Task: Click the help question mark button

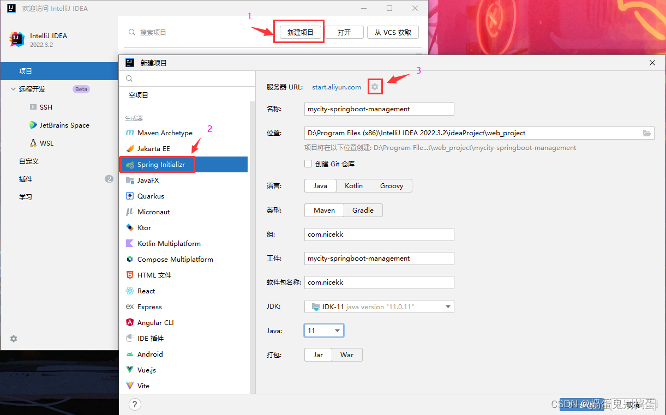Action: [x=135, y=404]
